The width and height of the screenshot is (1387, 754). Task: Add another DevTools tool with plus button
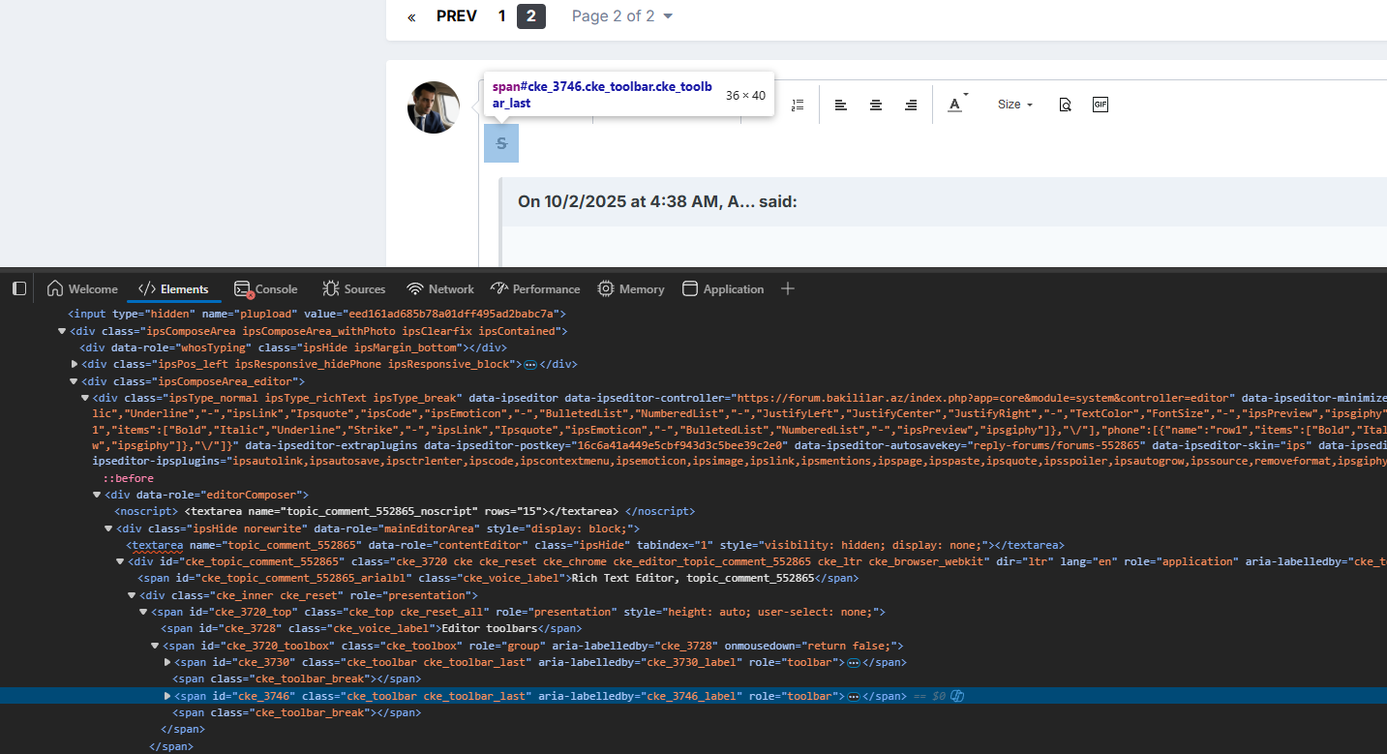pos(788,288)
